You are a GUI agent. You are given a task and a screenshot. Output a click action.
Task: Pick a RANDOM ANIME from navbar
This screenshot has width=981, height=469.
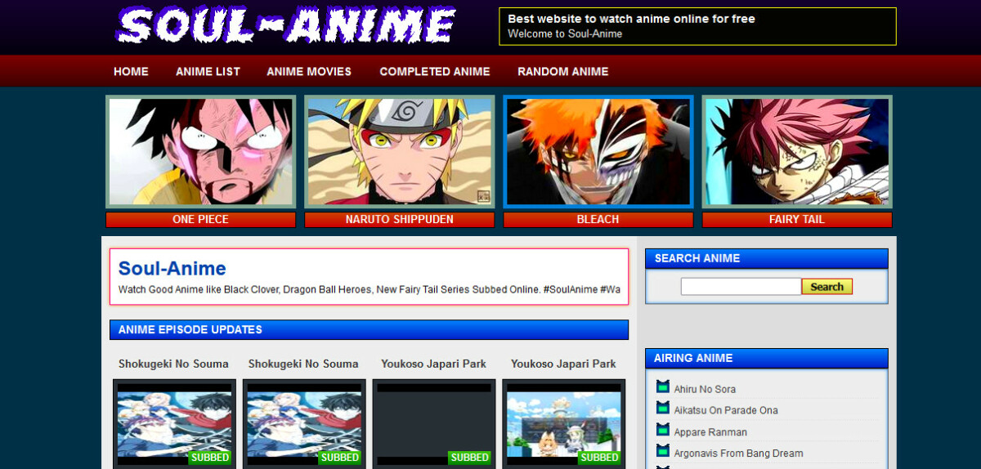562,72
